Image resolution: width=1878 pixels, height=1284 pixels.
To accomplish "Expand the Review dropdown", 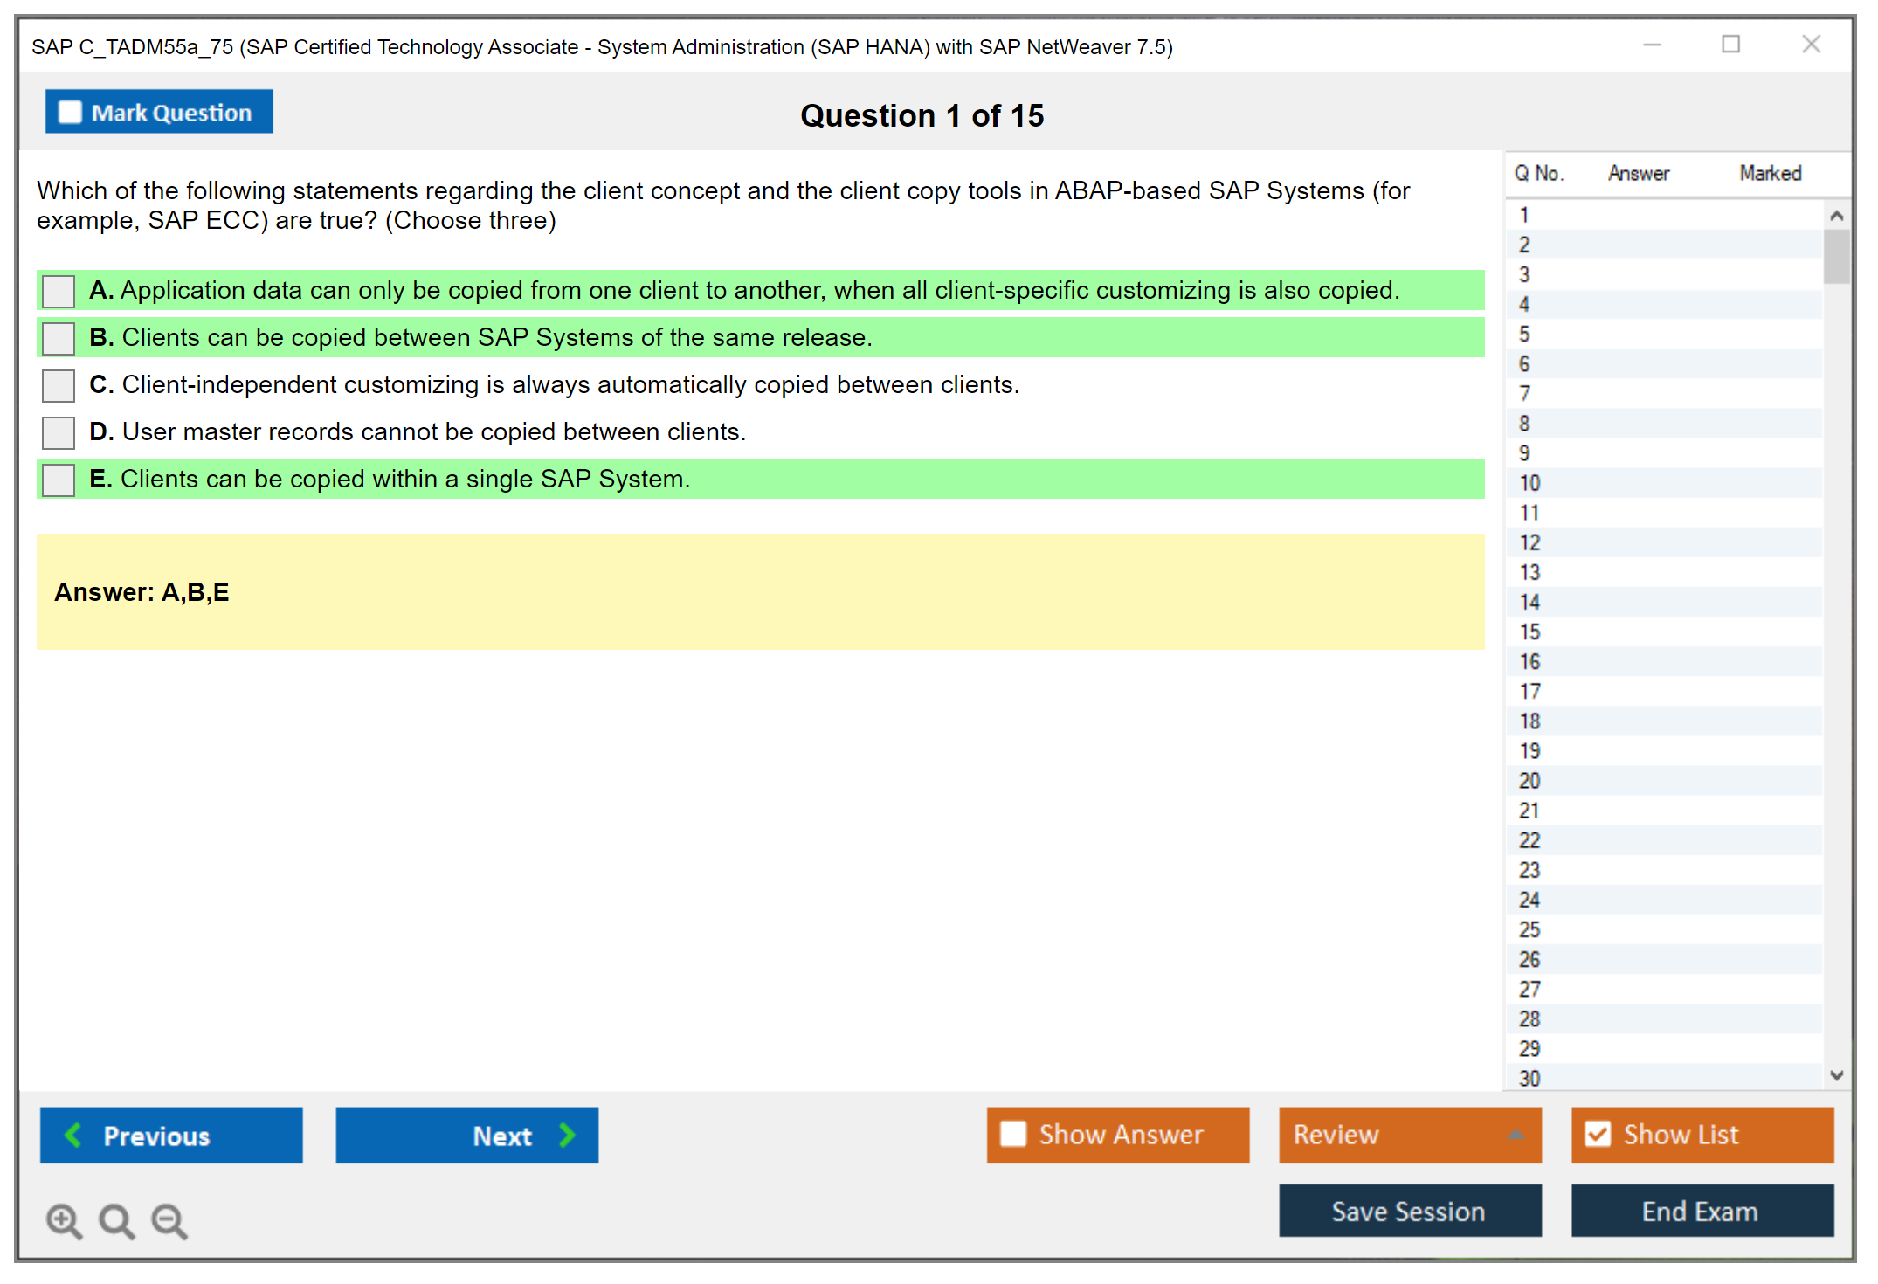I will (x=1516, y=1135).
